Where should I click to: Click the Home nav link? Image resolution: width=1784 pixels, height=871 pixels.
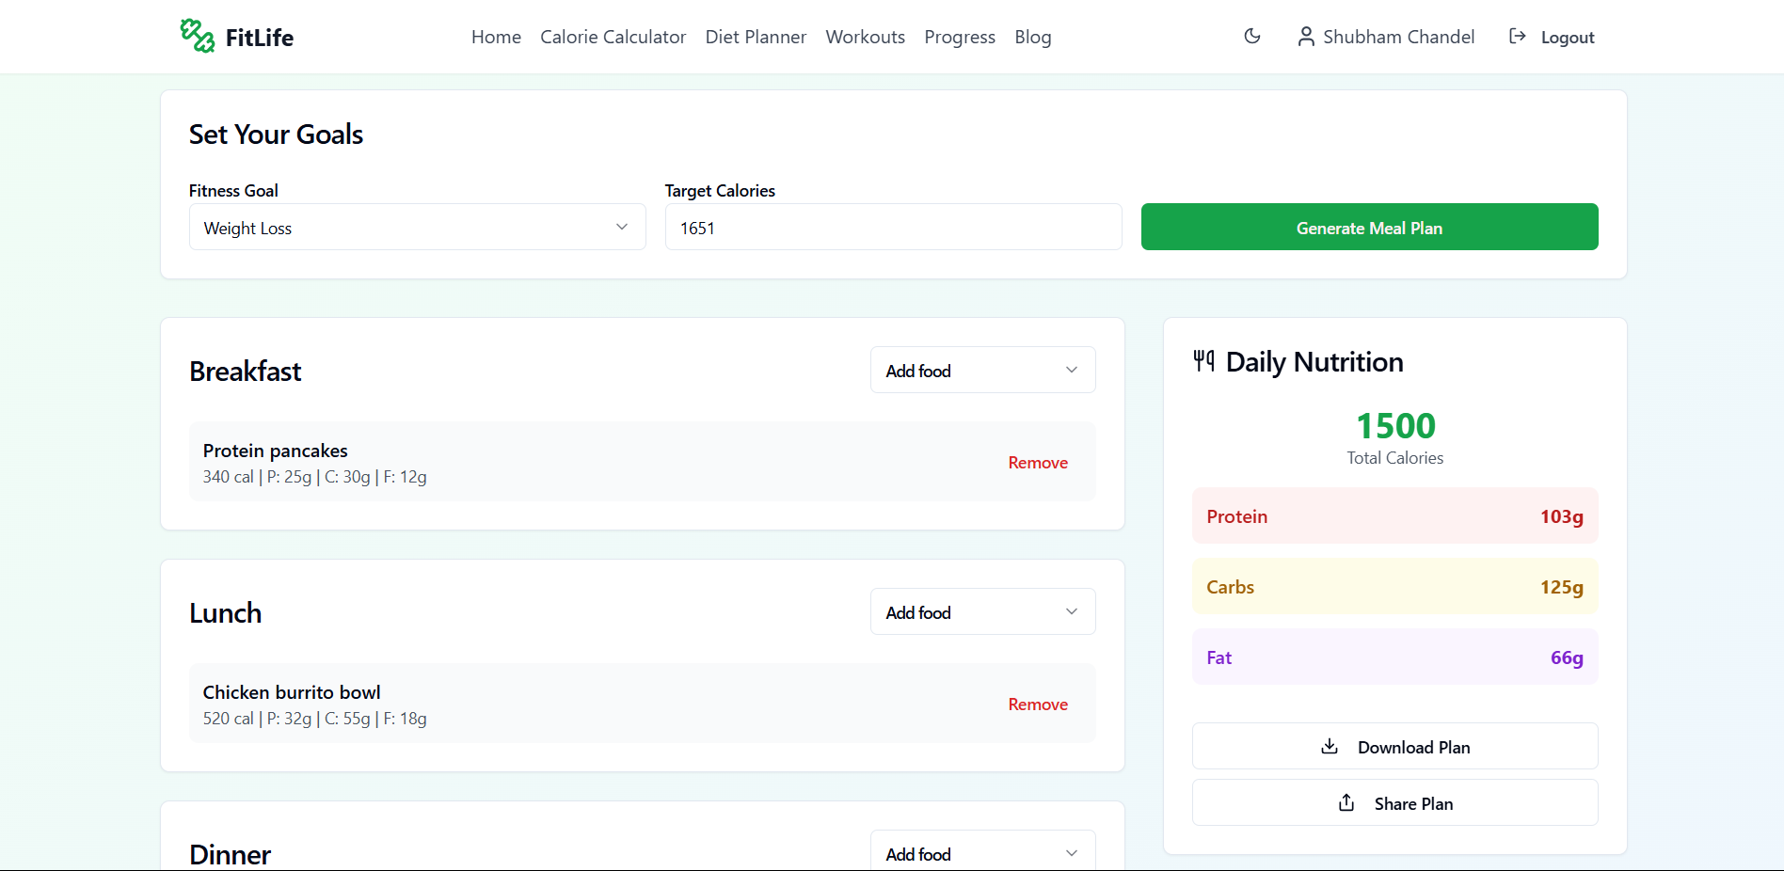496,37
